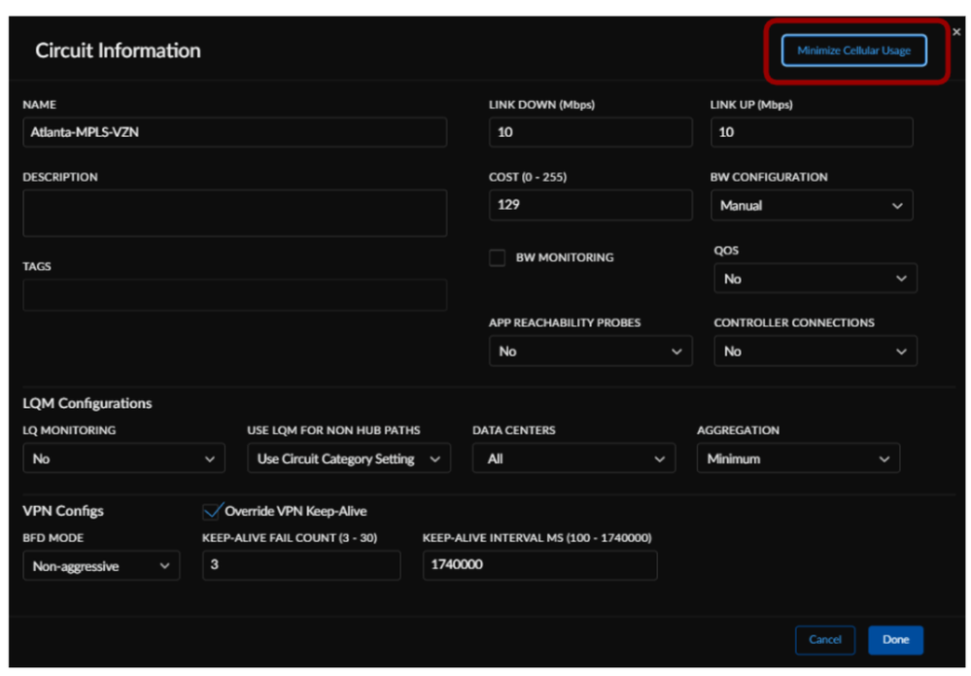Uncheck Override VPN Keep-Alive checkbox

tap(212, 511)
